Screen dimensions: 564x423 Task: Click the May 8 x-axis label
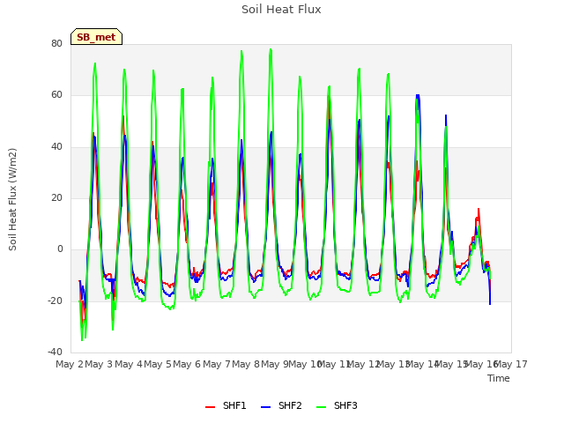tap(246, 364)
